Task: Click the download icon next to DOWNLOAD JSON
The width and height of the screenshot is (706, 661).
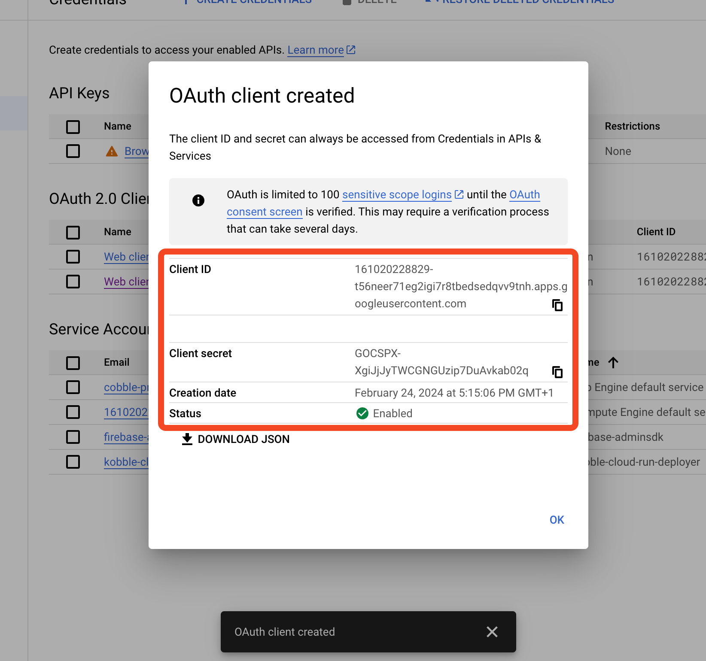Action: click(x=187, y=439)
